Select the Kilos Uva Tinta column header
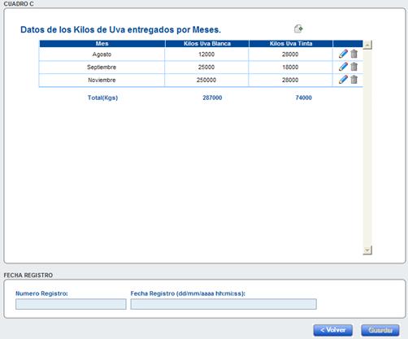This screenshot has width=408, height=339. tap(291, 44)
